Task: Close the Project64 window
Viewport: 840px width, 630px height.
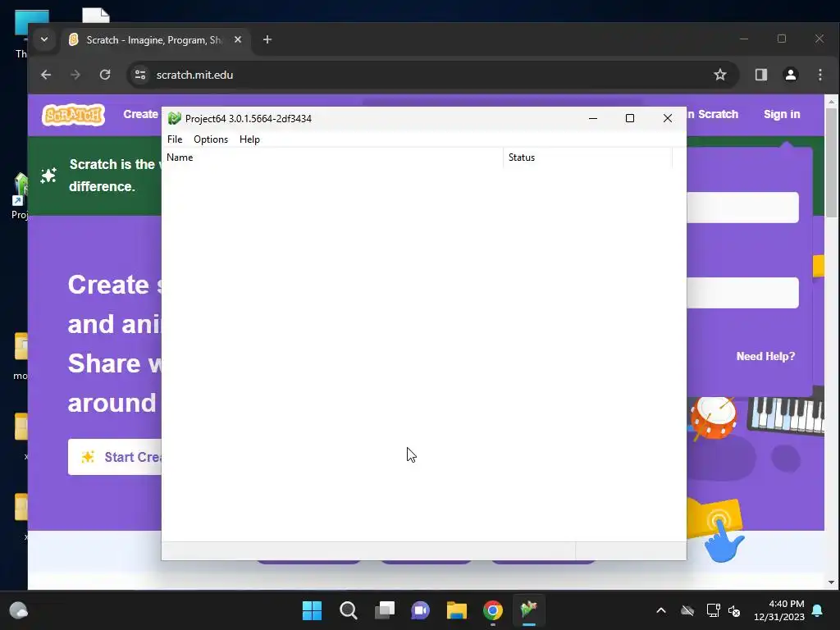Action: 668,118
